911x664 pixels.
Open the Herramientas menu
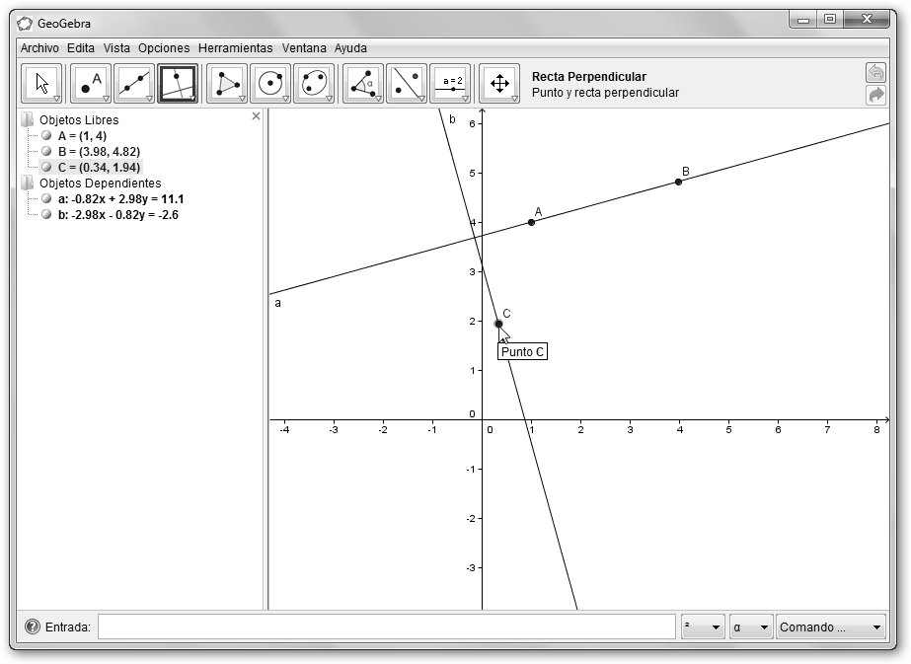(235, 47)
